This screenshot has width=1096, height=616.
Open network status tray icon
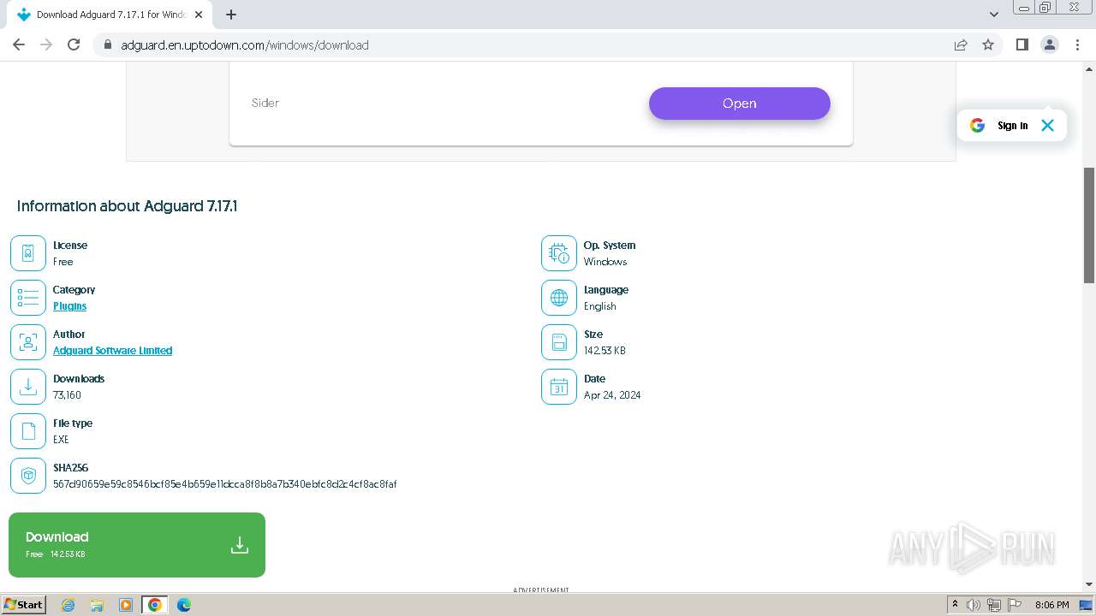coord(994,605)
